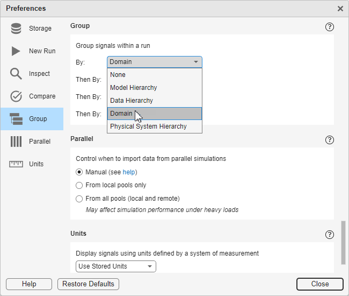Select the New Run play icon
Image resolution: width=349 pixels, height=296 pixels.
16,51
